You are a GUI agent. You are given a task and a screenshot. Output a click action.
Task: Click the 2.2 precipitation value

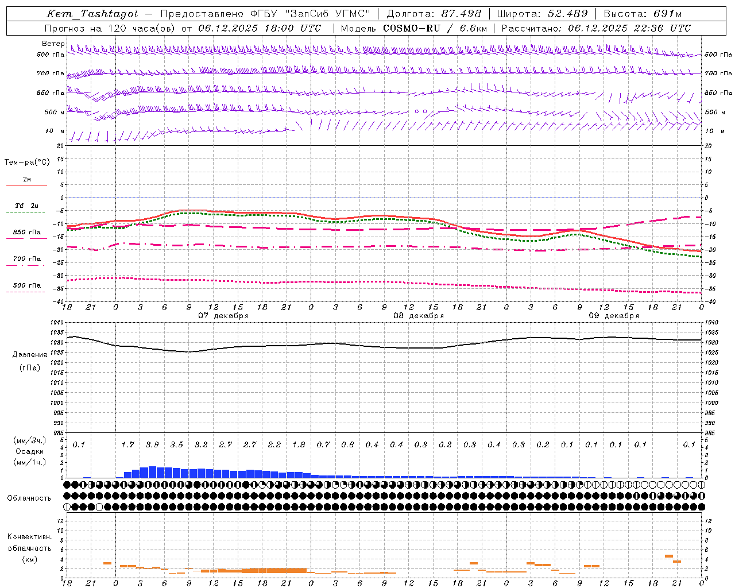coord(274,445)
